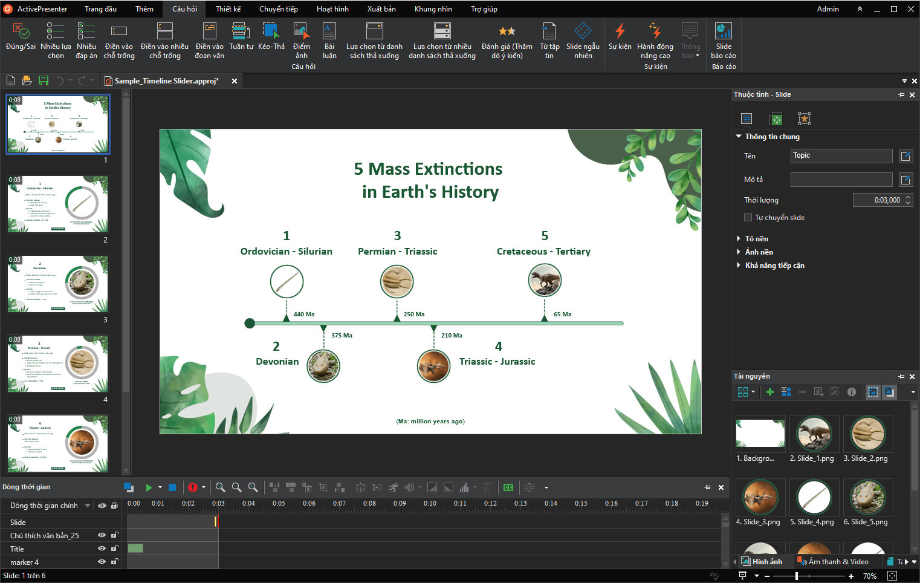Toggle lock on Chú thích văn bản_25 track
The image size is (920, 583).
click(x=114, y=535)
